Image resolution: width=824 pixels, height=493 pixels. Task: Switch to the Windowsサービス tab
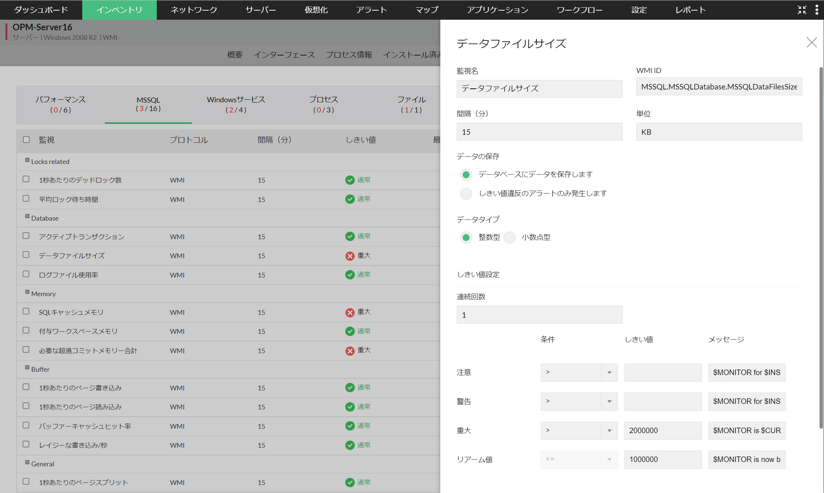[236, 104]
